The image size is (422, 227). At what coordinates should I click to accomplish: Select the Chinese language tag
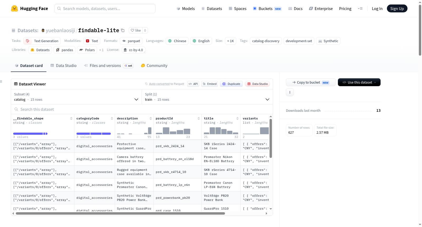click(x=177, y=41)
